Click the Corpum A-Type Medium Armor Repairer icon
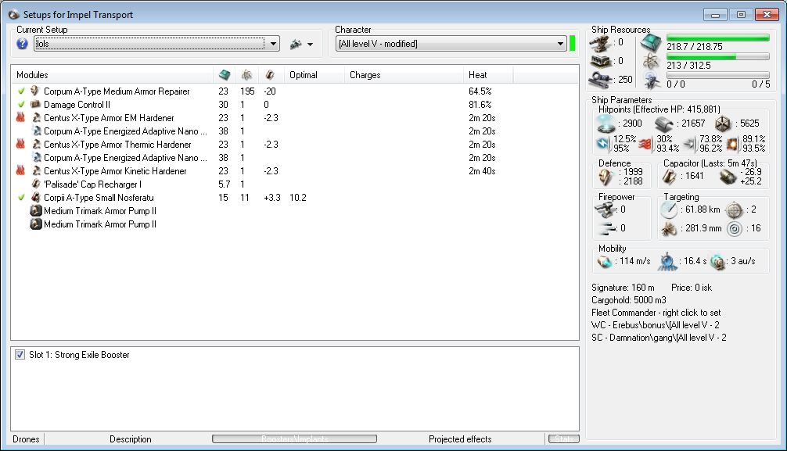This screenshot has width=787, height=451. pyautogui.click(x=35, y=91)
